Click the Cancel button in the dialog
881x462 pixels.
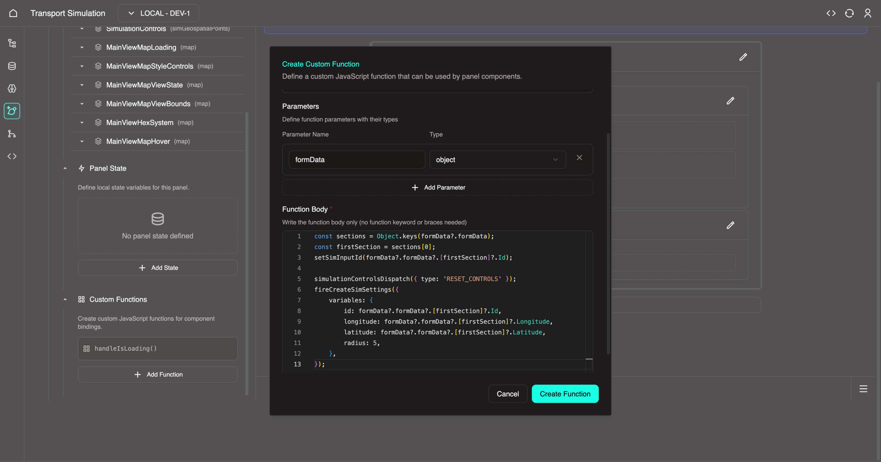(508, 394)
